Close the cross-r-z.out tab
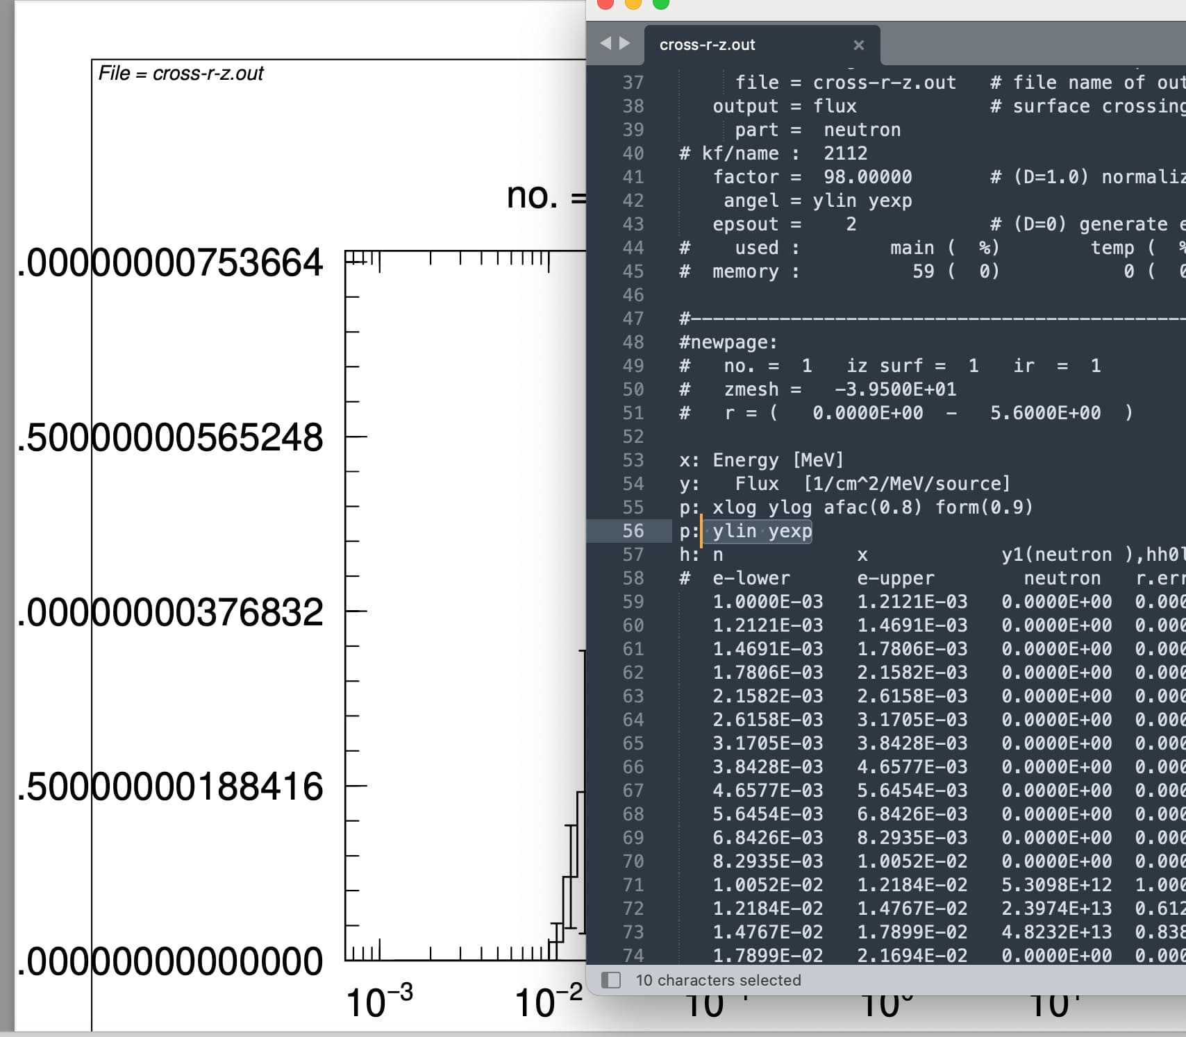Image resolution: width=1186 pixels, height=1037 pixels. 859,45
